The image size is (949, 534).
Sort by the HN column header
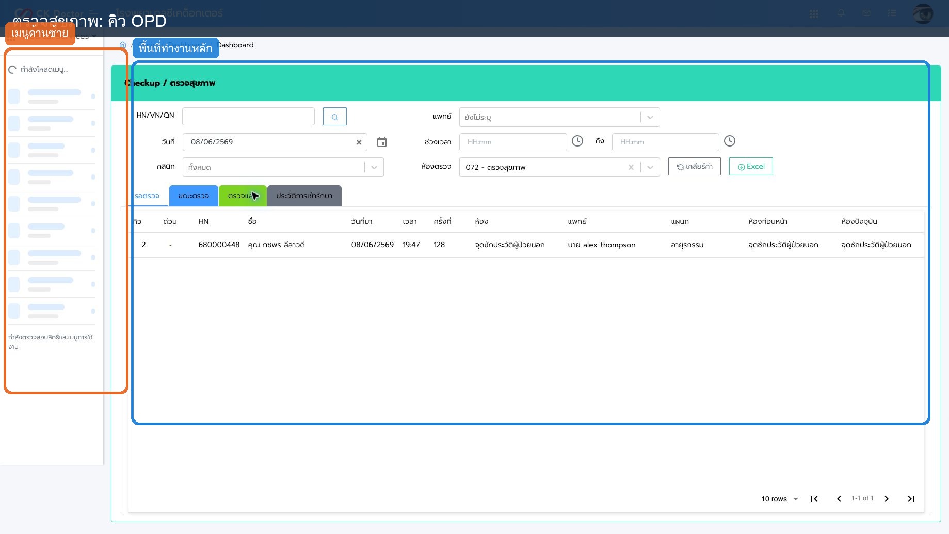203,221
